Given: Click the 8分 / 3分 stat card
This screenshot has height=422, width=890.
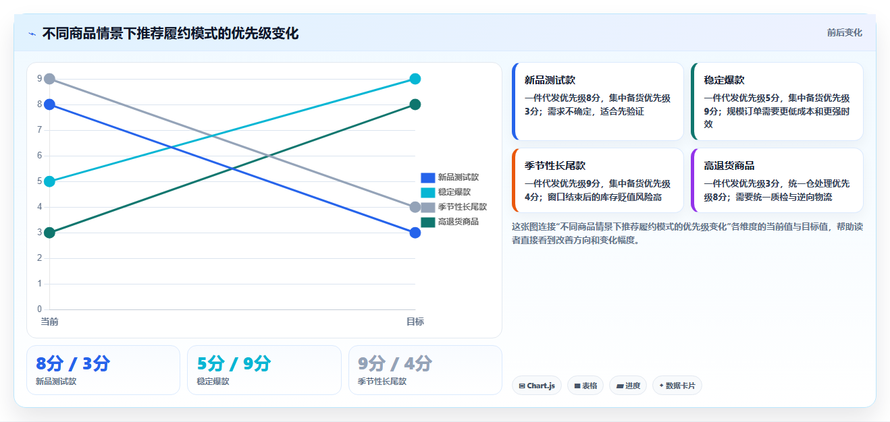Looking at the screenshot, I should (103, 370).
